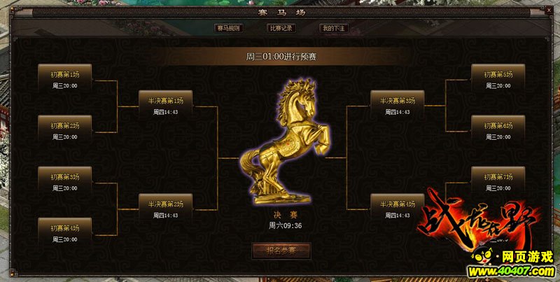Screen dimensions: 560x282
Task: Open the 半决赛第2场 match box
Action: click(166, 209)
